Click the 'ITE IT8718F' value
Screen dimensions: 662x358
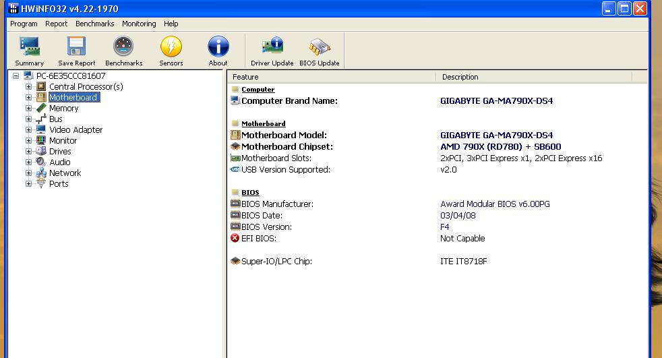464,262
